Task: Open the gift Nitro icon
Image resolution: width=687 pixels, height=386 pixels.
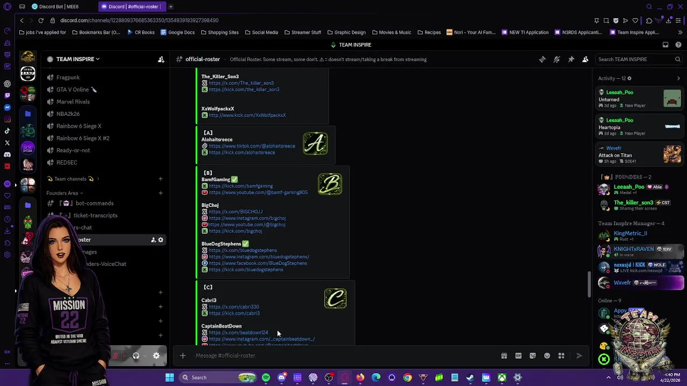Action: [x=504, y=355]
